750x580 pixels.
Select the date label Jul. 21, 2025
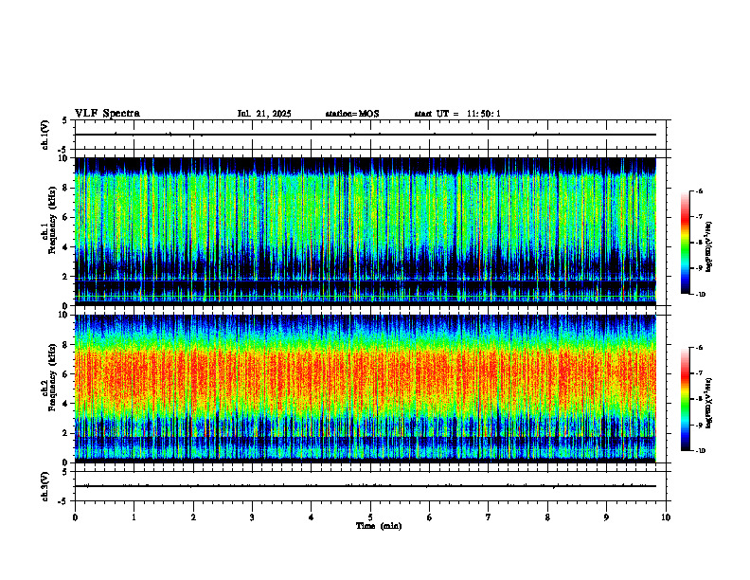(x=264, y=114)
